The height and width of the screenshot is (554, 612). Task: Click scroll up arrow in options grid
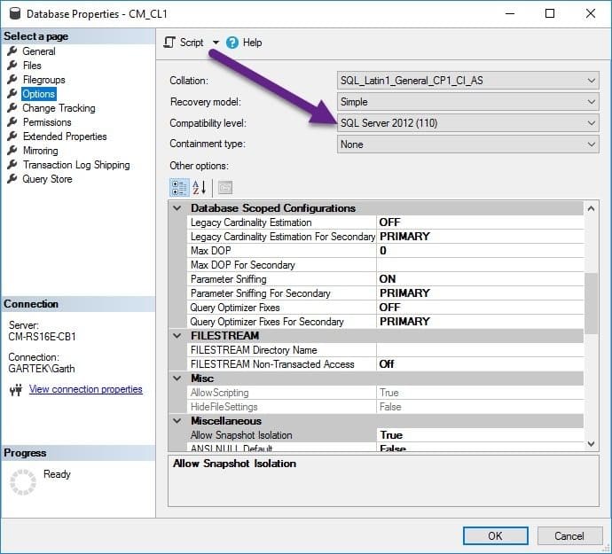point(591,208)
